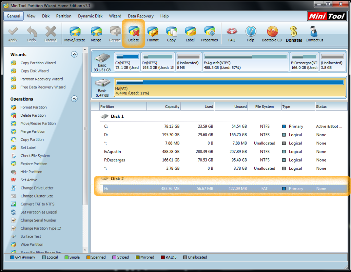The width and height of the screenshot is (351, 272).
Task: Click Set Partition as Logical
Action: (x=39, y=212)
